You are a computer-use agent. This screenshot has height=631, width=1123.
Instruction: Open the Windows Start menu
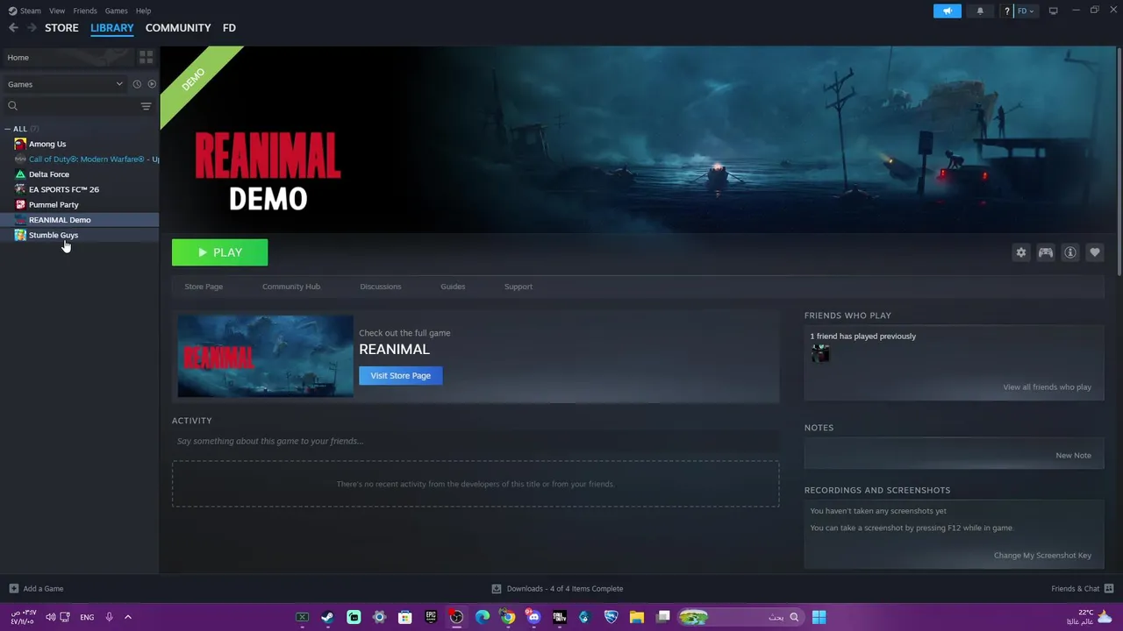coord(819,617)
